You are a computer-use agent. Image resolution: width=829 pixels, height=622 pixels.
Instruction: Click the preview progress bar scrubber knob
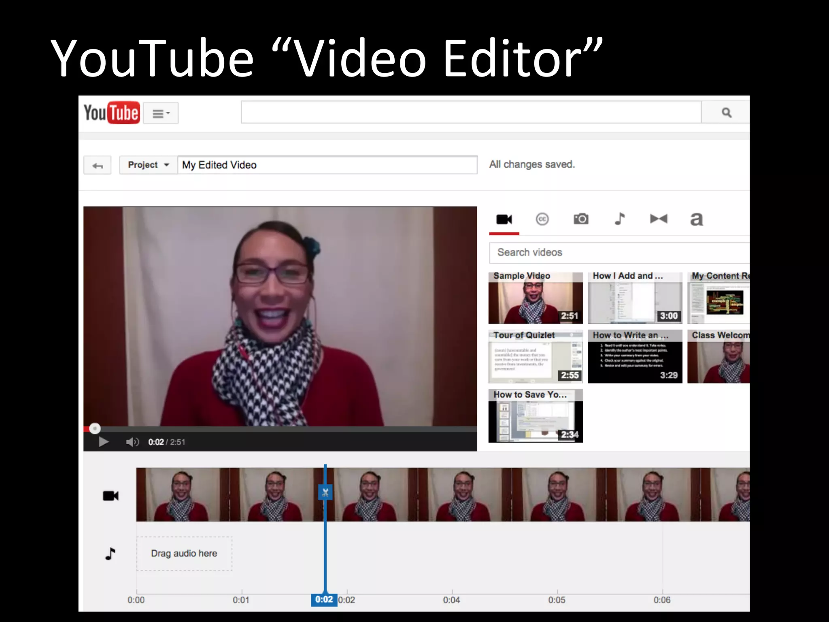point(95,428)
